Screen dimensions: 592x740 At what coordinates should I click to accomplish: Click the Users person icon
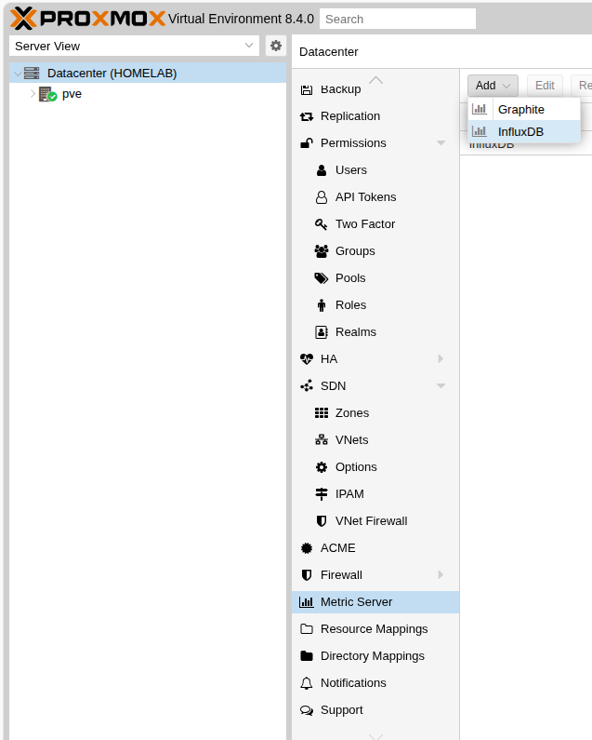coord(322,170)
